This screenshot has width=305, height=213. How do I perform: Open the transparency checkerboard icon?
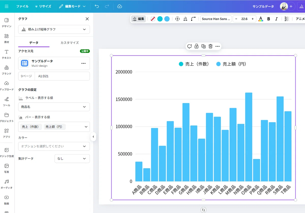coord(287,19)
